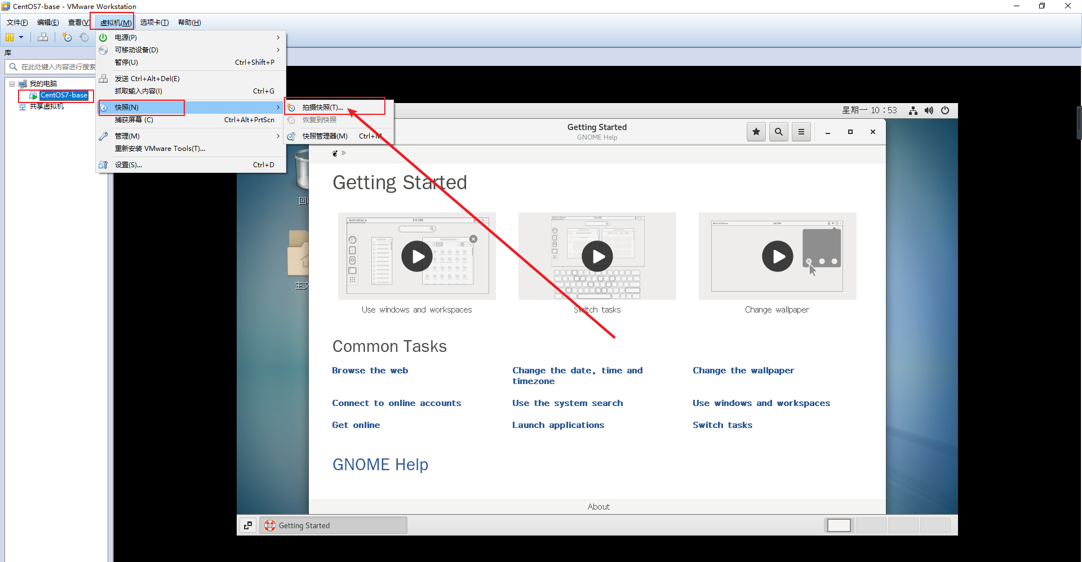Click the network icon in the GNOME top bar
This screenshot has width=1082, height=562.
point(913,110)
